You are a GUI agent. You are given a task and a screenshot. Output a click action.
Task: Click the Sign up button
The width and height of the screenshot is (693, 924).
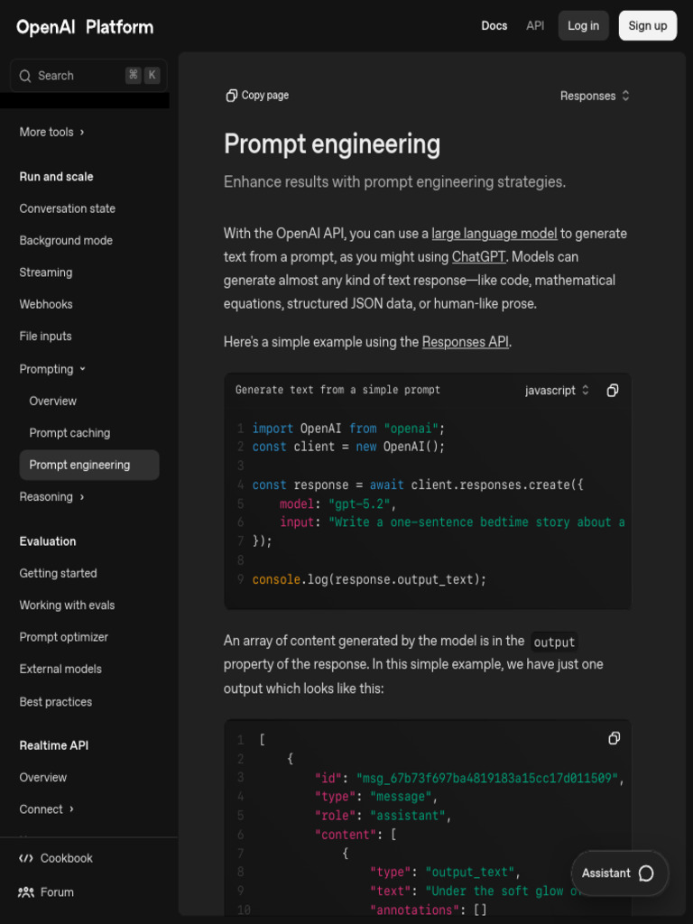(x=647, y=26)
